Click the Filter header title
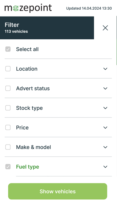The height and width of the screenshot is (209, 117). click(x=12, y=25)
